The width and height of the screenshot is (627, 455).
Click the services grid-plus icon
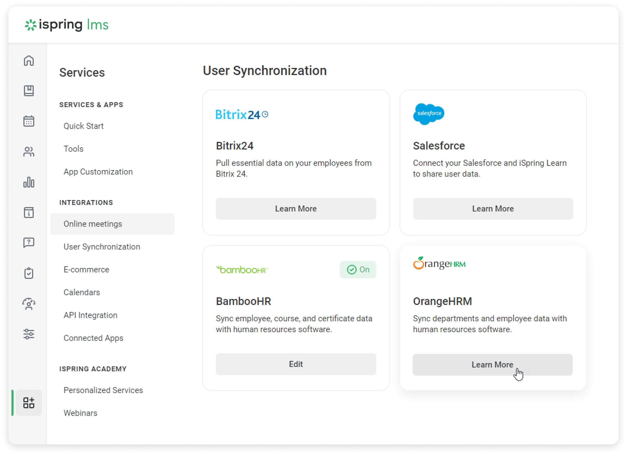(x=29, y=403)
